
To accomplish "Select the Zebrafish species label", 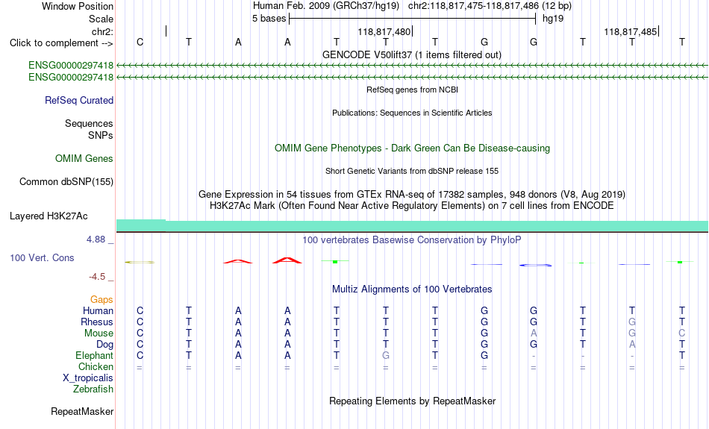I will [93, 389].
